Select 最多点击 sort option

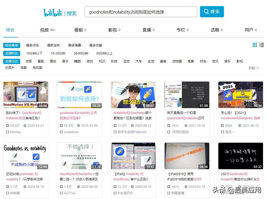[x=32, y=45]
